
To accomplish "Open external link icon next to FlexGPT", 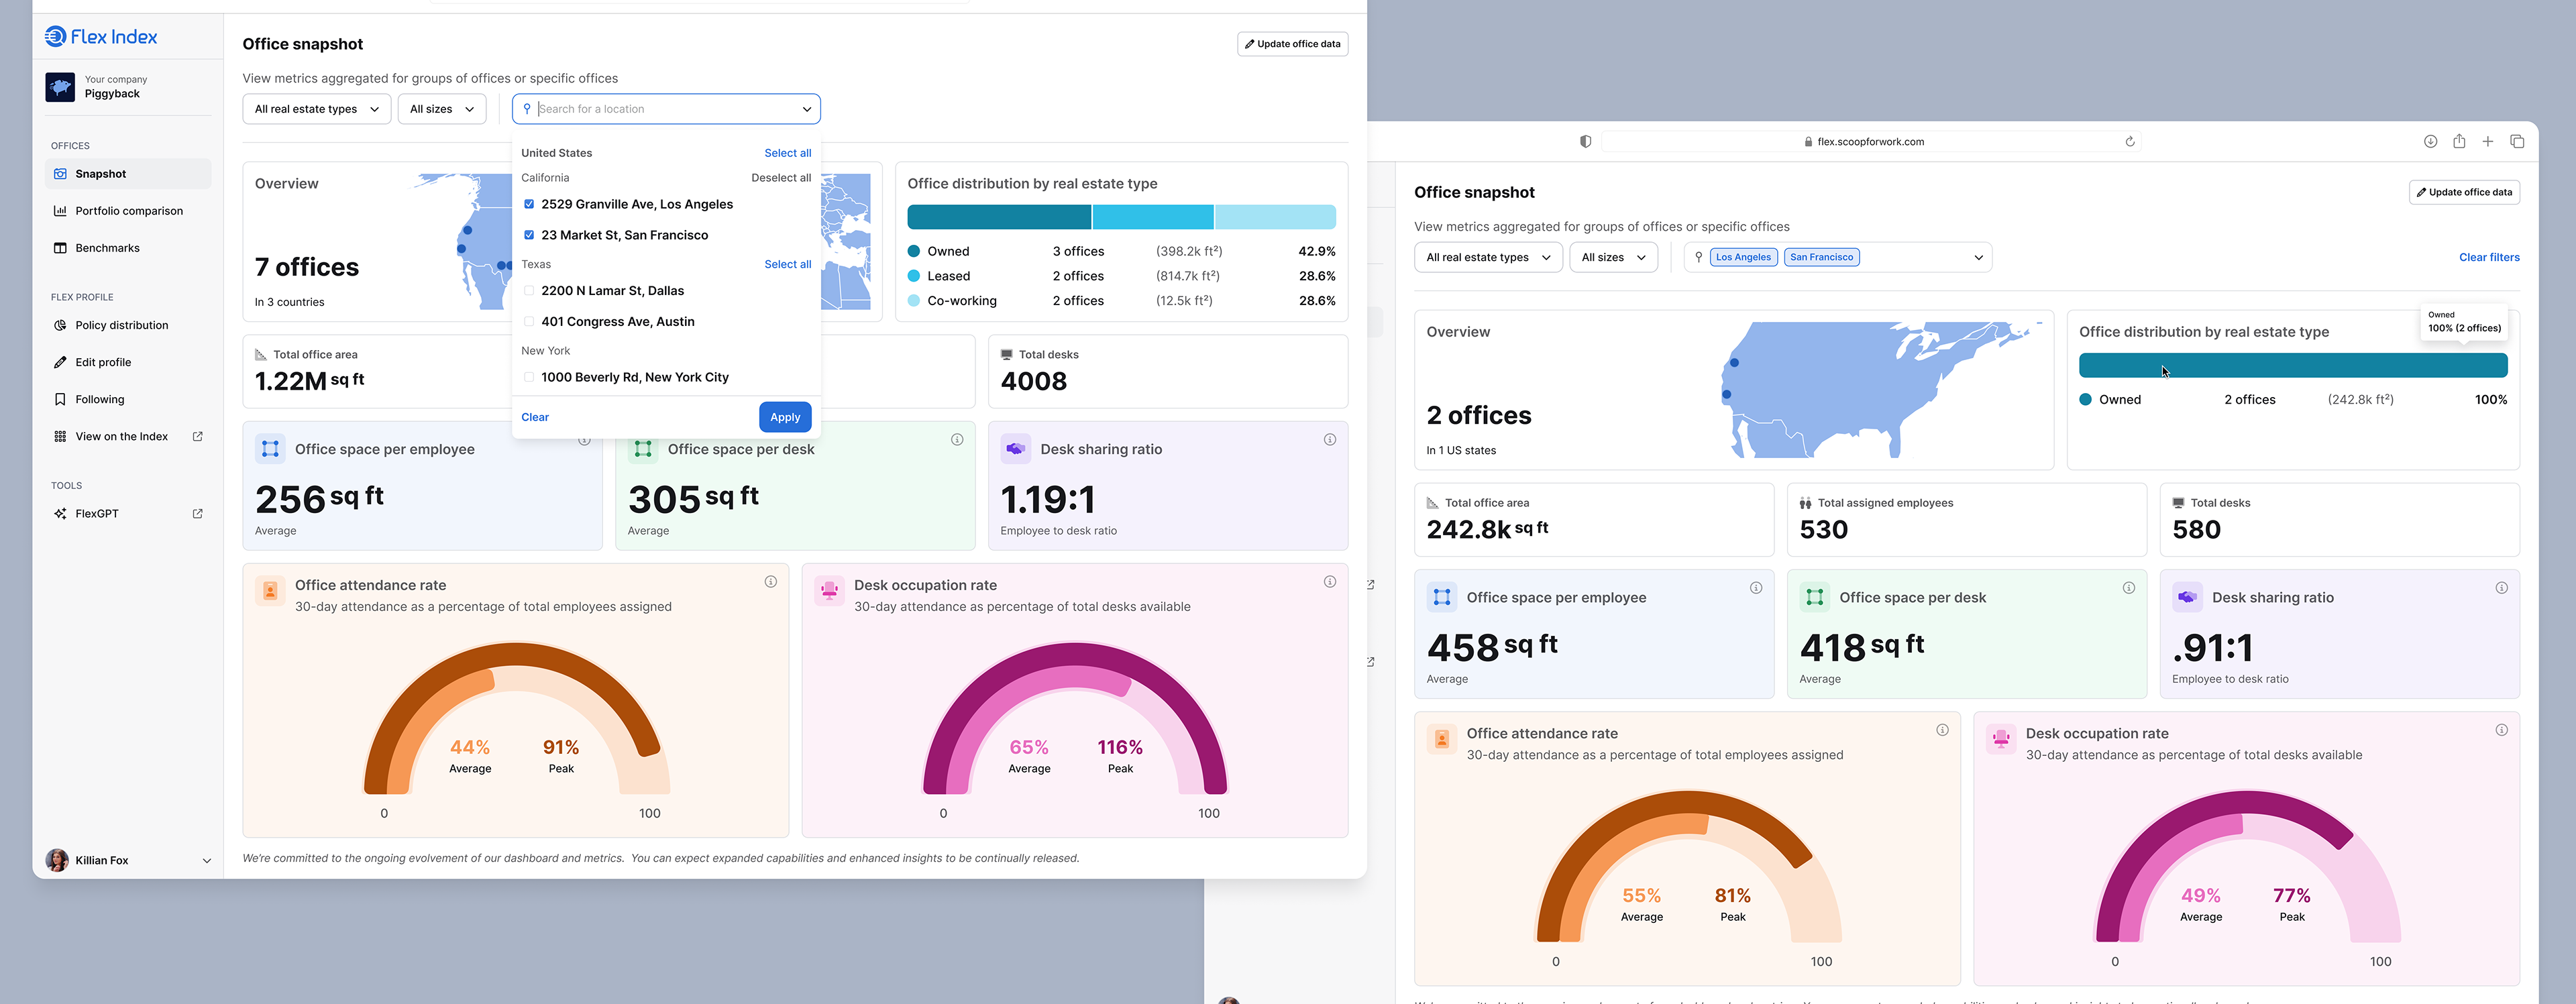I will [x=197, y=514].
